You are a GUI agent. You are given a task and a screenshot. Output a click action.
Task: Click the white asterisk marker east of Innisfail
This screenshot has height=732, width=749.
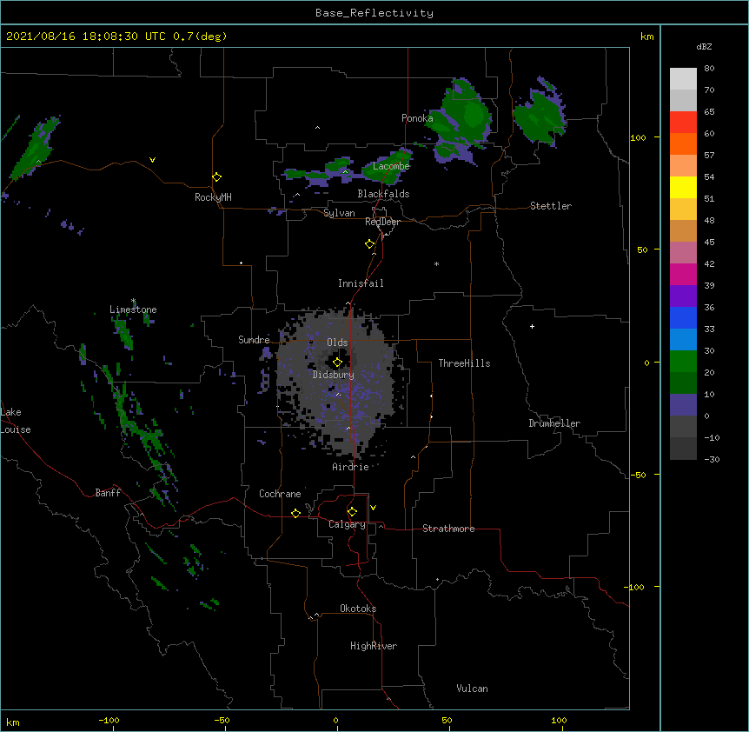pos(436,263)
